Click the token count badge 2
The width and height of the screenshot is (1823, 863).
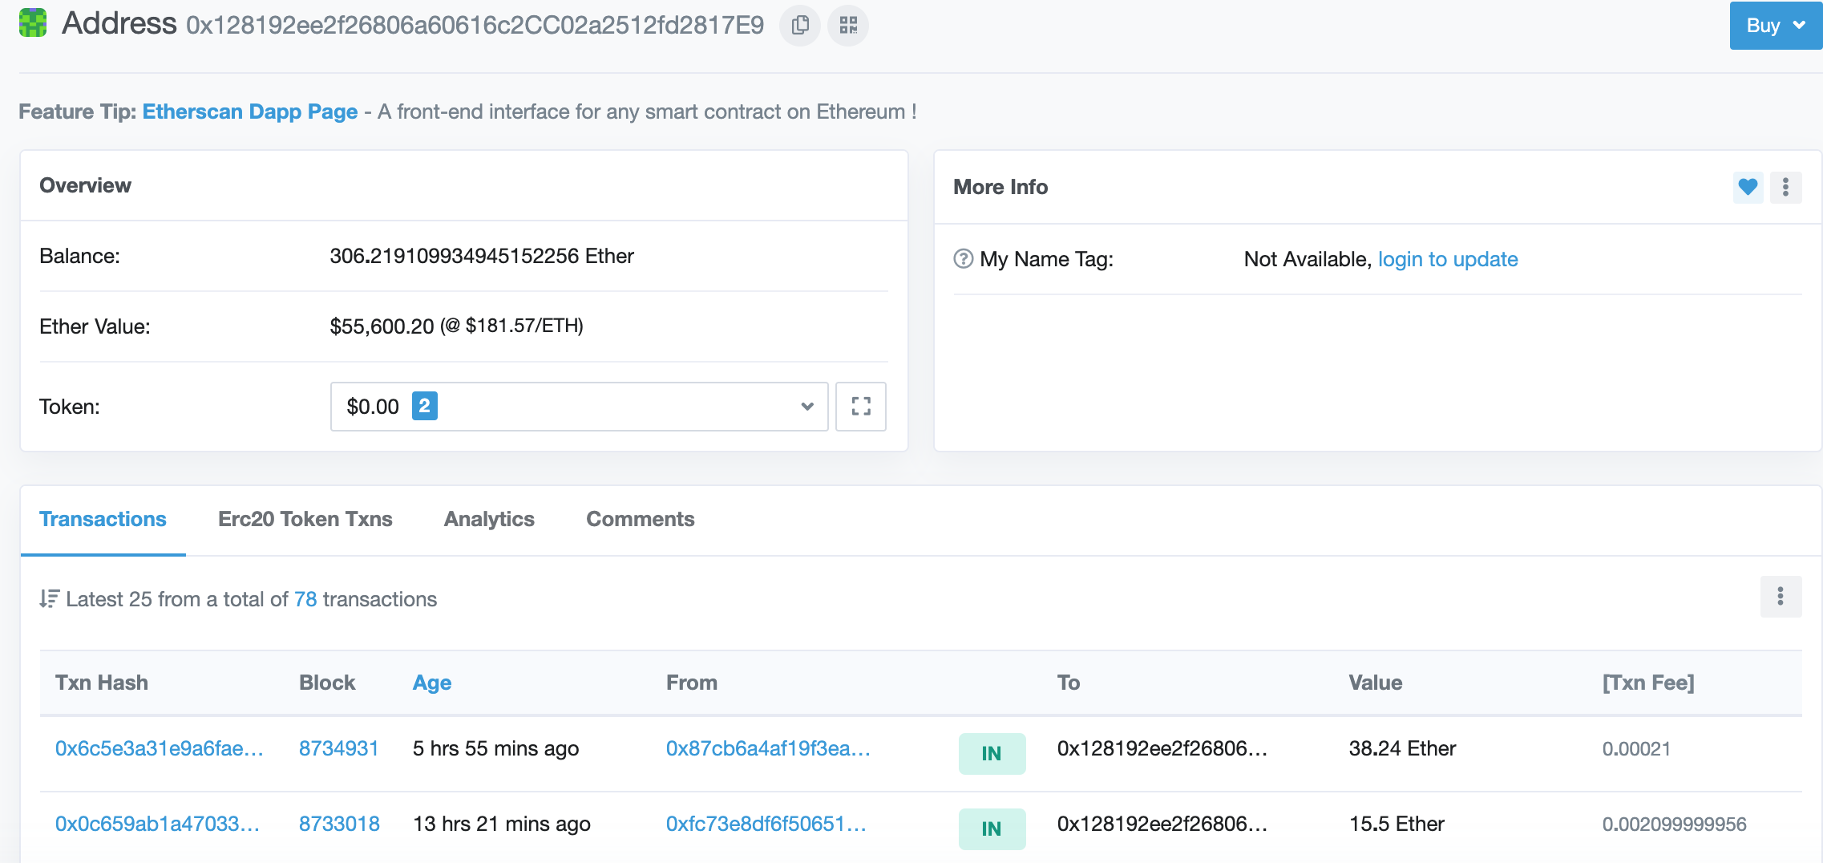click(425, 406)
